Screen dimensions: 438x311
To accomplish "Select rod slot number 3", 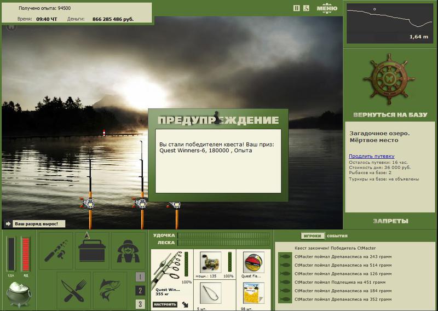I will coord(140,304).
